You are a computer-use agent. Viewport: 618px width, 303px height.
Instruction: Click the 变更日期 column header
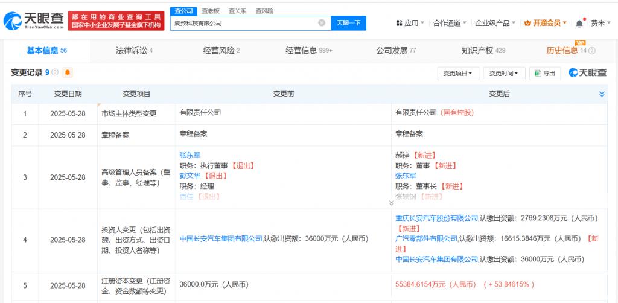68,94
